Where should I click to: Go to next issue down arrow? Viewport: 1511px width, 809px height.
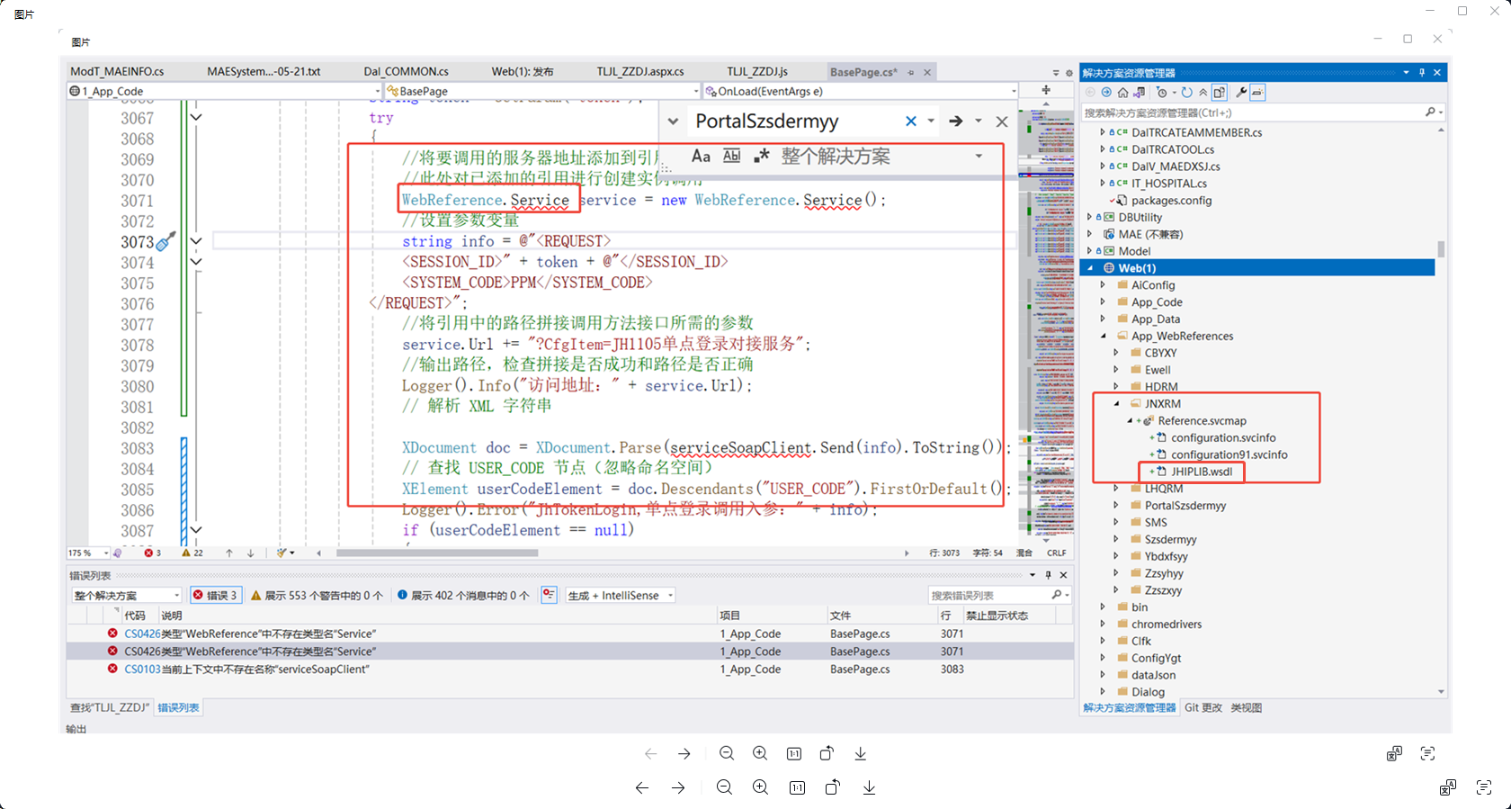pyautogui.click(x=251, y=553)
